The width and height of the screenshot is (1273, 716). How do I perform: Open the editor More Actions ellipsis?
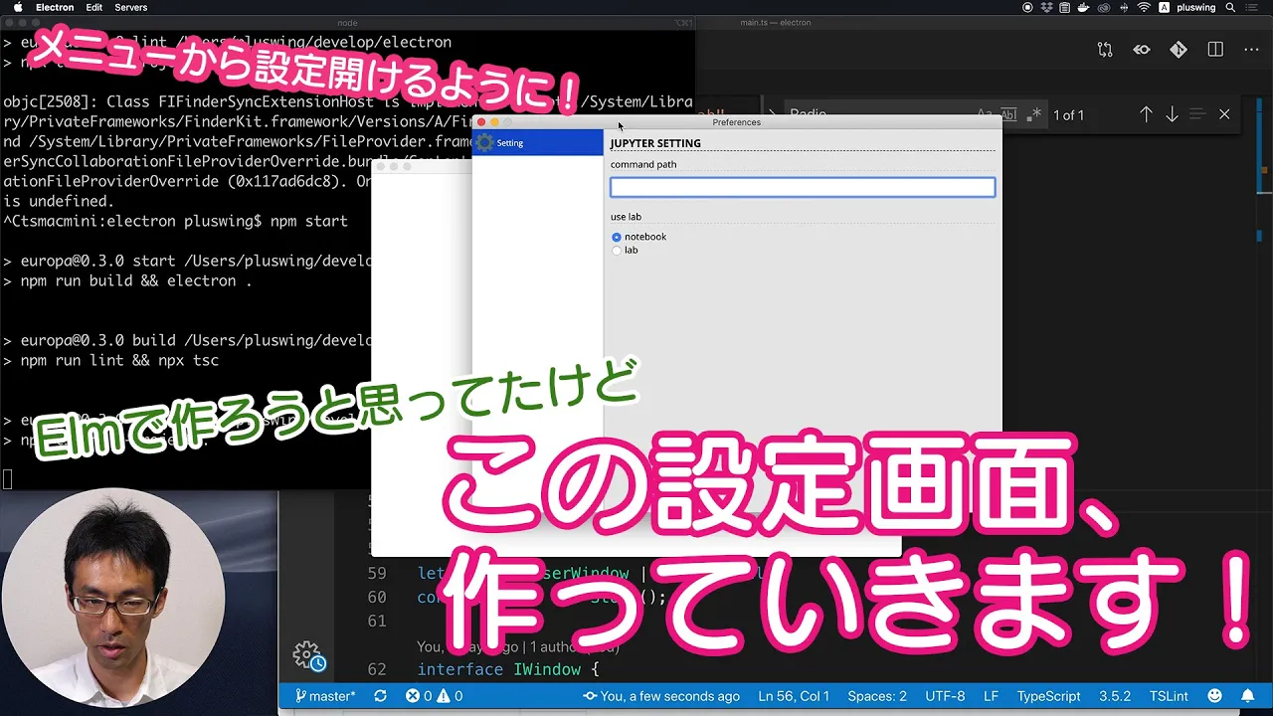pos(1250,50)
